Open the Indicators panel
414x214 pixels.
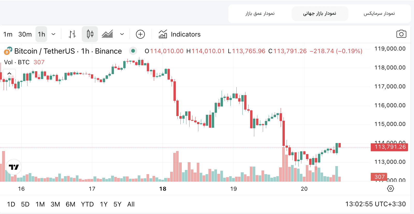180,34
